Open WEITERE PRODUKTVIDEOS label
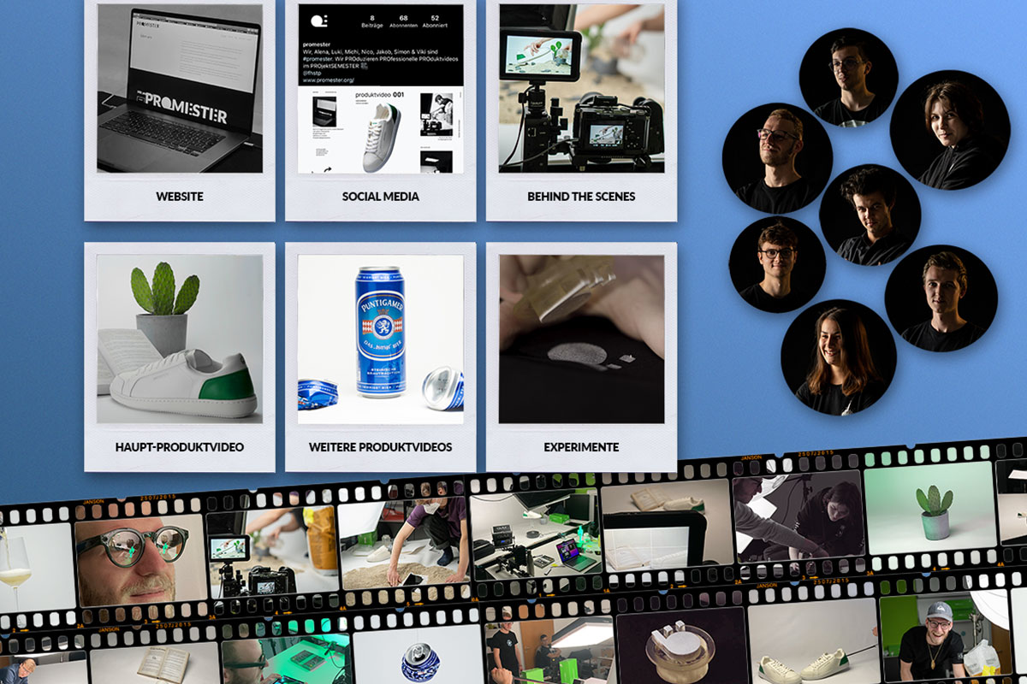The image size is (1027, 684). point(381,447)
